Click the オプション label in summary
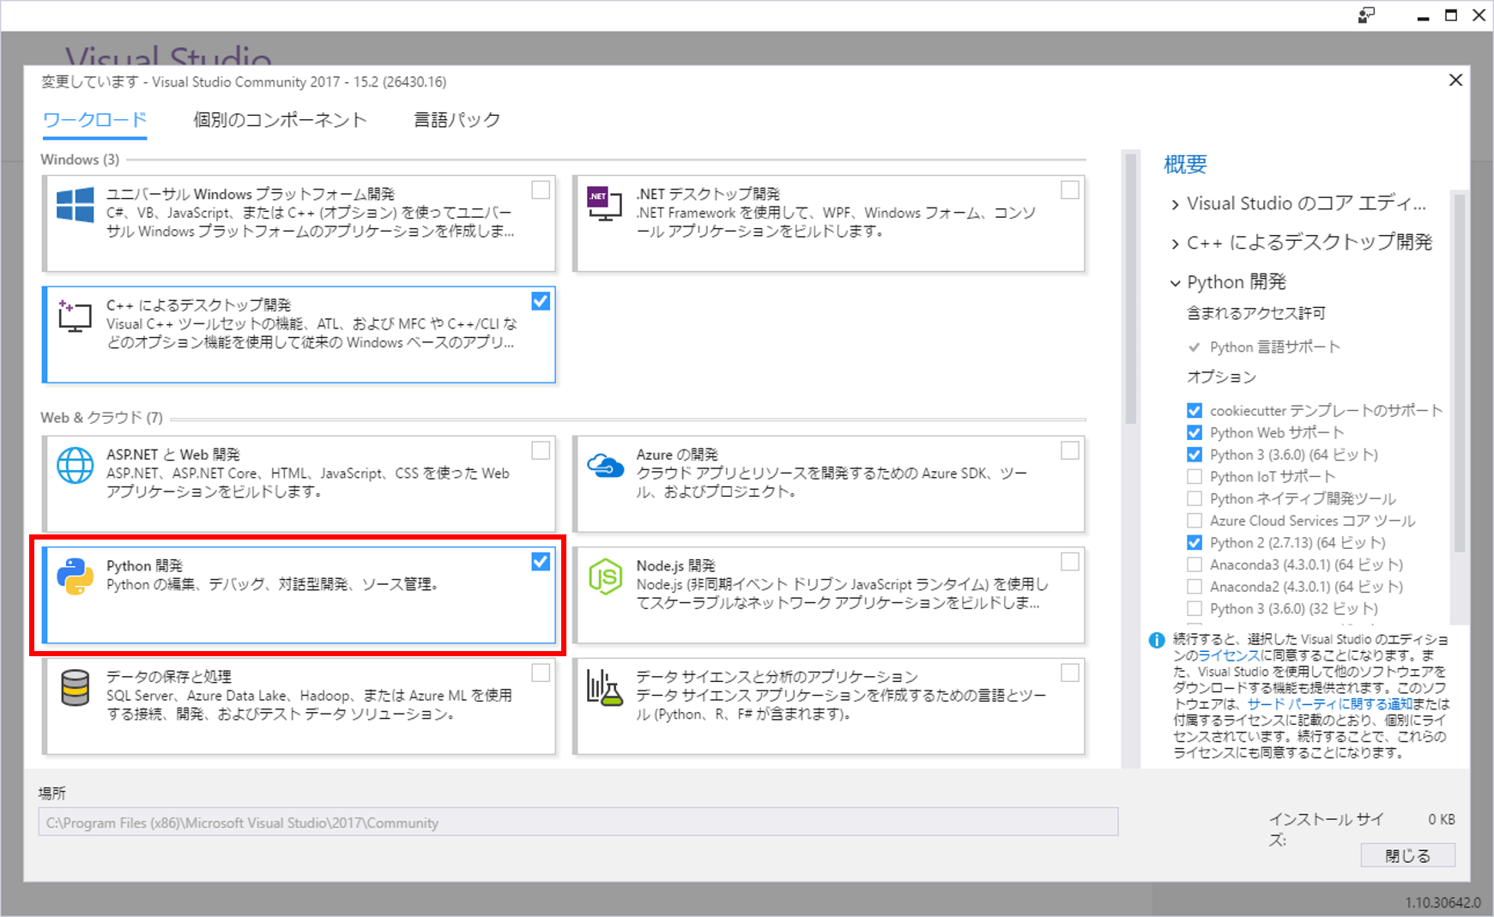Screen dimensions: 1494x917 point(1221,377)
